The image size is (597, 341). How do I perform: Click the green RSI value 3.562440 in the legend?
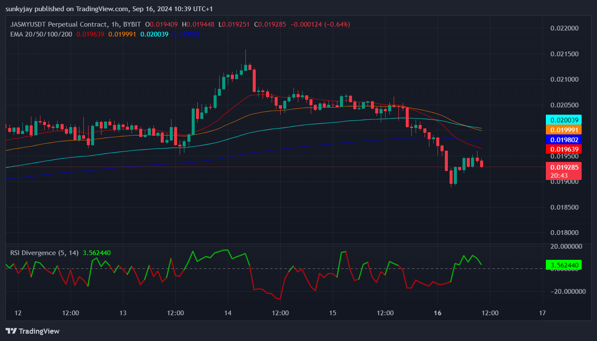[97, 253]
